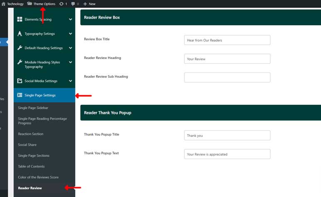The image size is (321, 197).
Task: Open the Reaction Section settings link
Action: [x=31, y=134]
